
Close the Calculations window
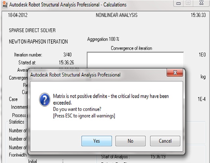(x=201, y=3)
